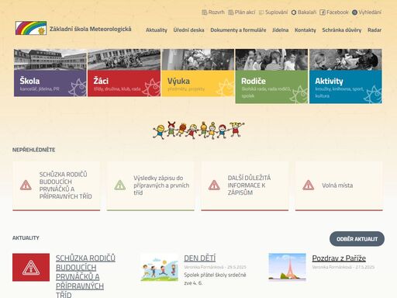Click the Eiffel tower article thumbnail
Screen dimensions: 397x298
pyautogui.click(x=287, y=267)
